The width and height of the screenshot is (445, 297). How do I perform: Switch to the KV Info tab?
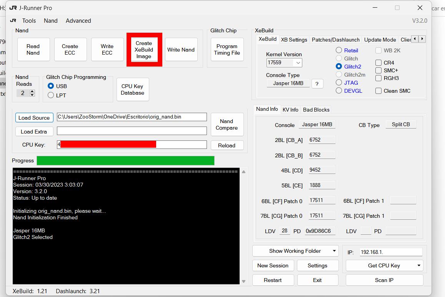[290, 110]
